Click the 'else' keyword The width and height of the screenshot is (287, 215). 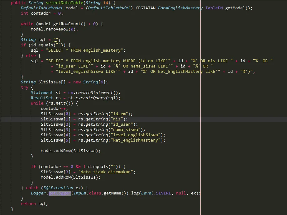click(x=31, y=56)
